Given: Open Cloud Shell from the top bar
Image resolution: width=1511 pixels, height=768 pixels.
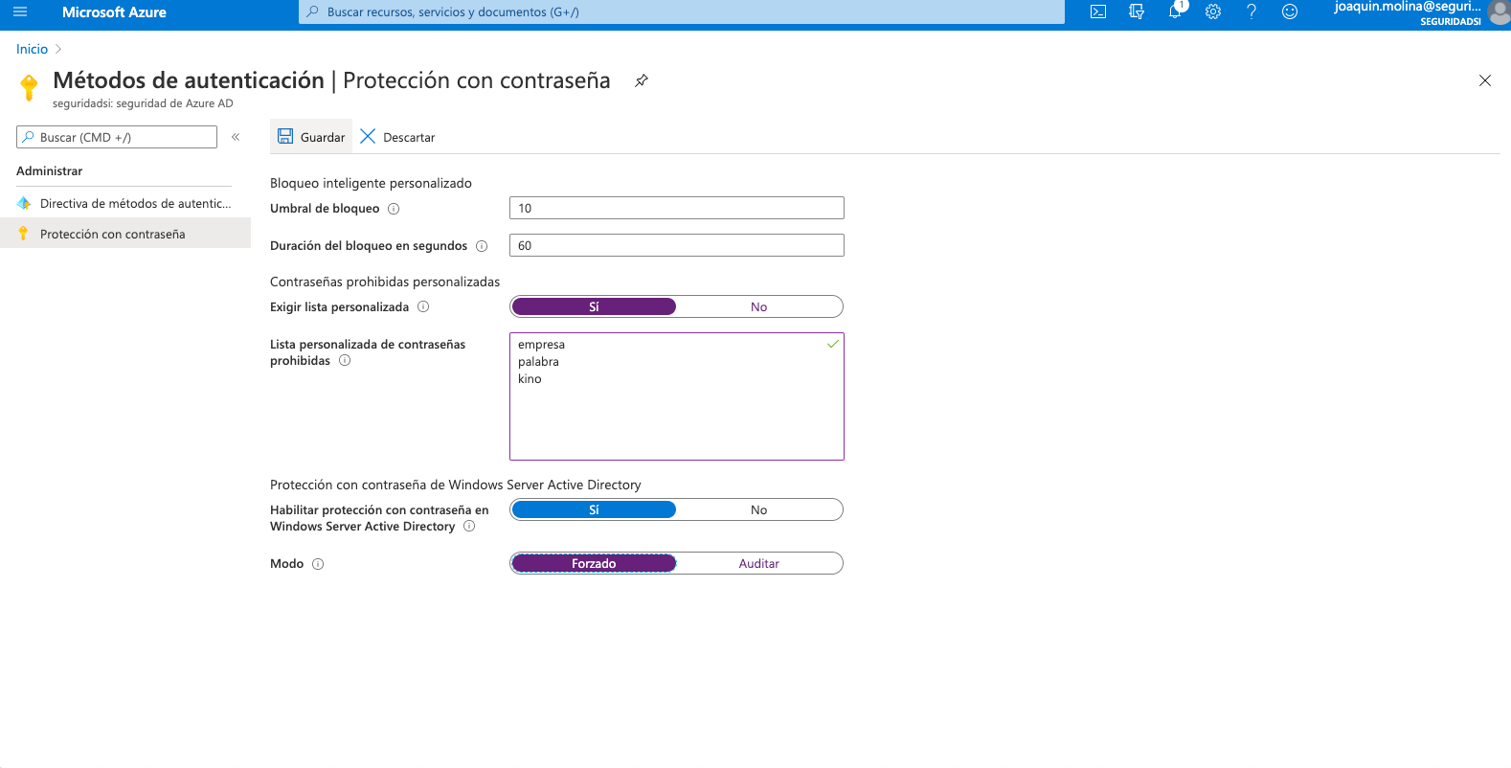Looking at the screenshot, I should click(x=1098, y=12).
